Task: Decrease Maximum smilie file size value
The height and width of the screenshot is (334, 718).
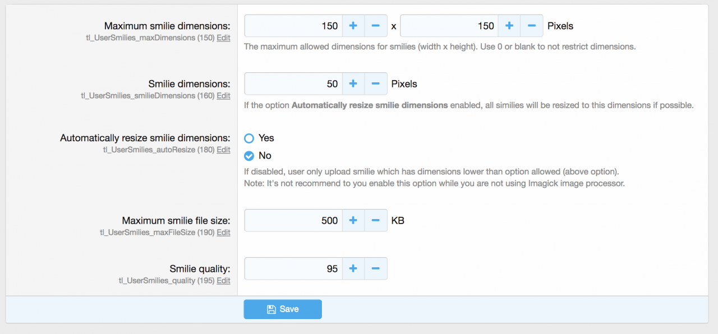Action: [376, 221]
